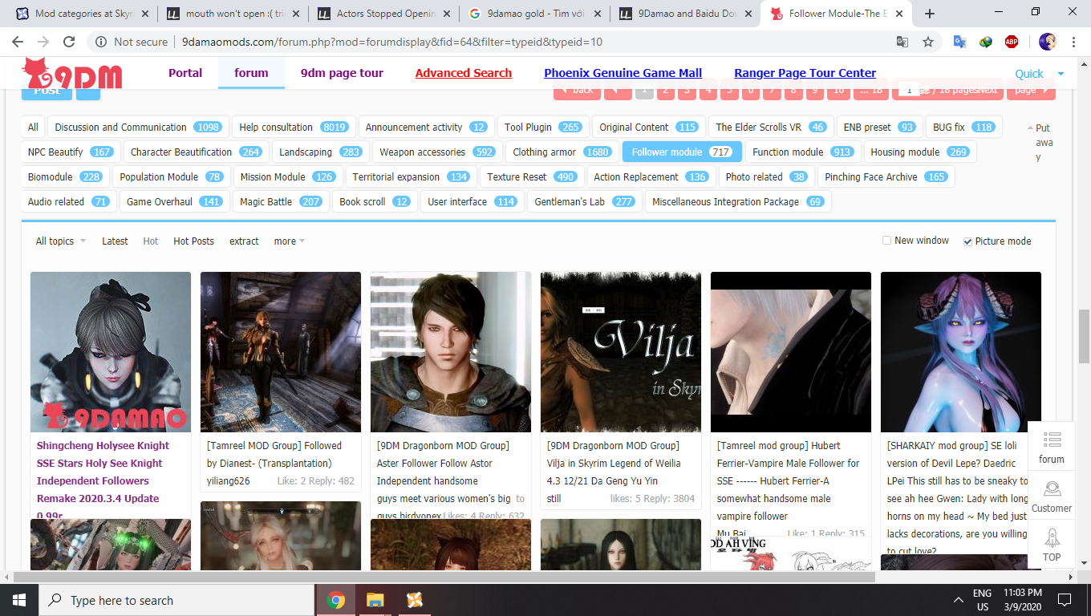This screenshot has height=616, width=1091.
Task: Click the vertical page scrollbar thumb
Action: coord(1084,336)
